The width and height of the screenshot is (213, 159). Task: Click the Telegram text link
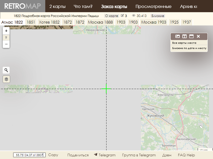[x=107, y=155]
